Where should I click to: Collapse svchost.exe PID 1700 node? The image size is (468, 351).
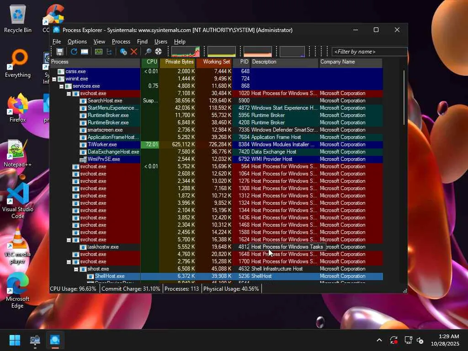point(69,262)
